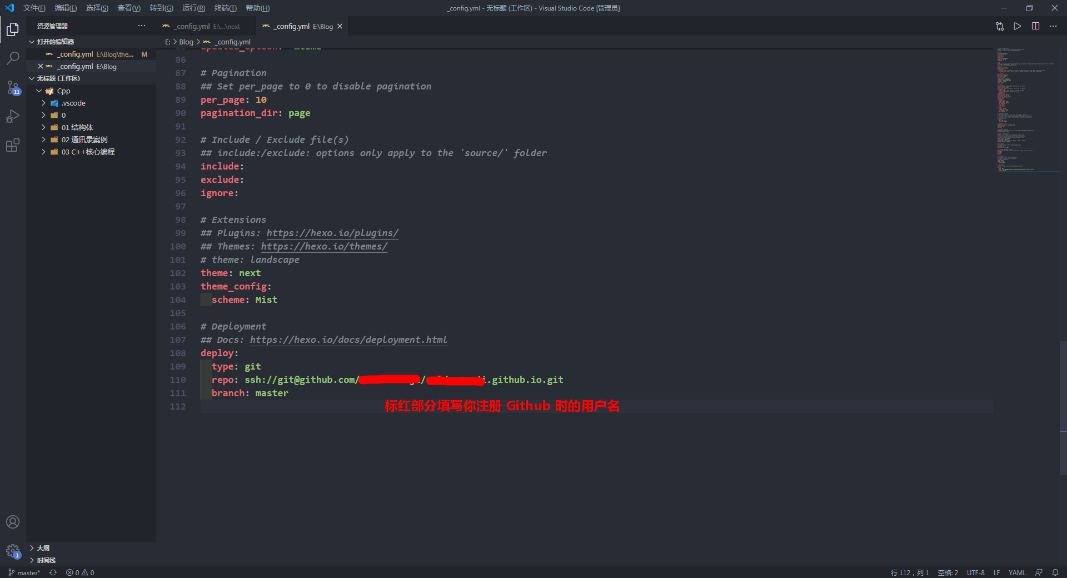Collapse the Untitled (Workspace) section
The width and height of the screenshot is (1067, 578).
[32, 78]
